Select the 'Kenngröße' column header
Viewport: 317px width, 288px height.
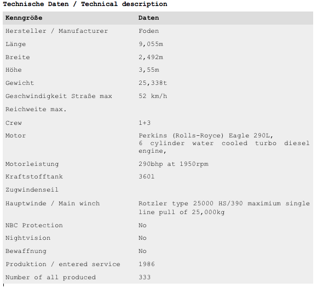[24, 18]
